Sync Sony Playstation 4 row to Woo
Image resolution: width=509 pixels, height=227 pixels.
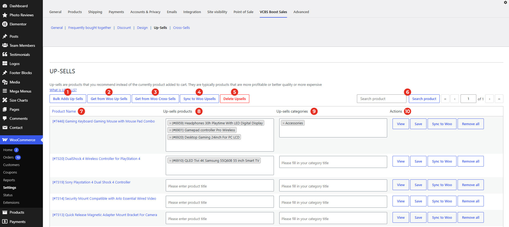pyautogui.click(x=442, y=185)
